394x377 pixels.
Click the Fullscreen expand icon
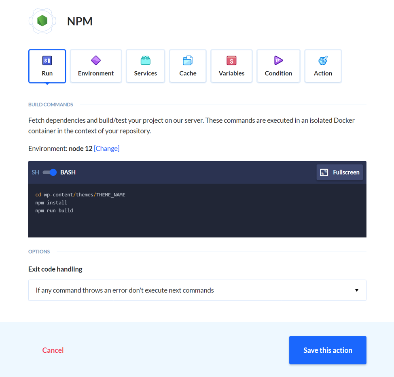click(324, 173)
